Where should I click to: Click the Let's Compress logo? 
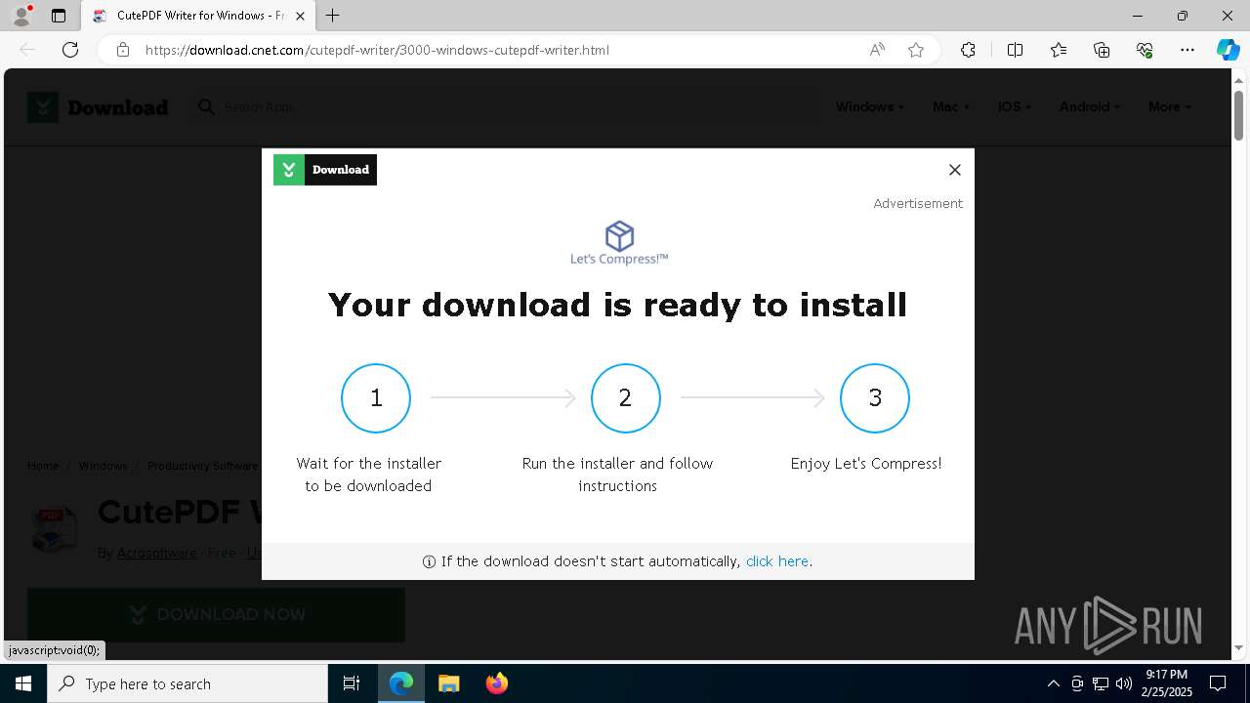(x=619, y=243)
